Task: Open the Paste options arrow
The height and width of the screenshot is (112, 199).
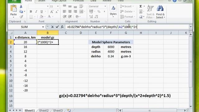Action: click(x=13, y=17)
